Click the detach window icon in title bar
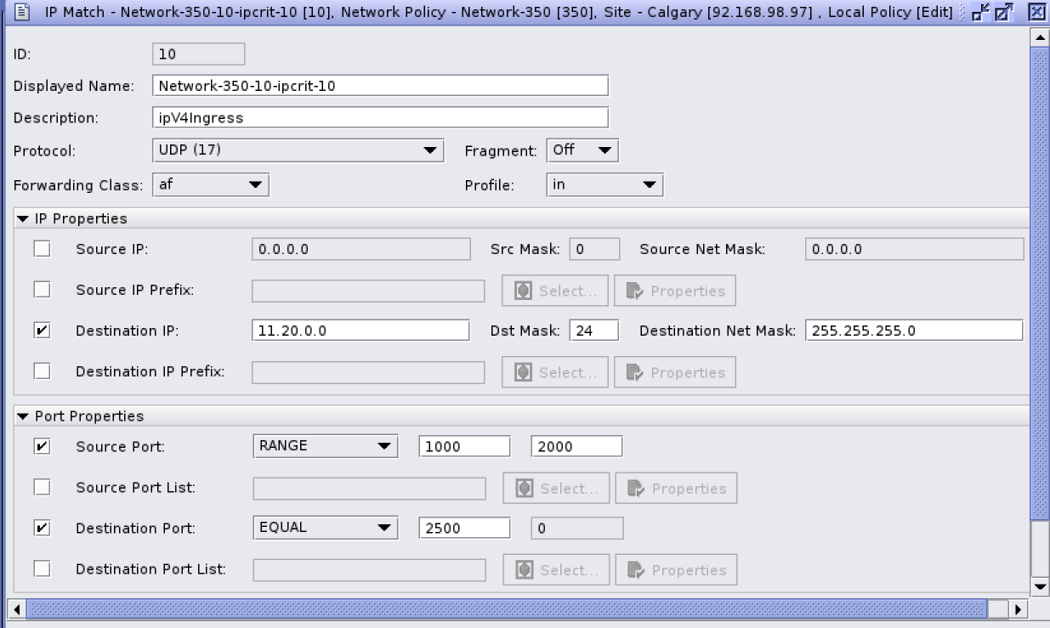The height and width of the screenshot is (628, 1050). coord(979,12)
